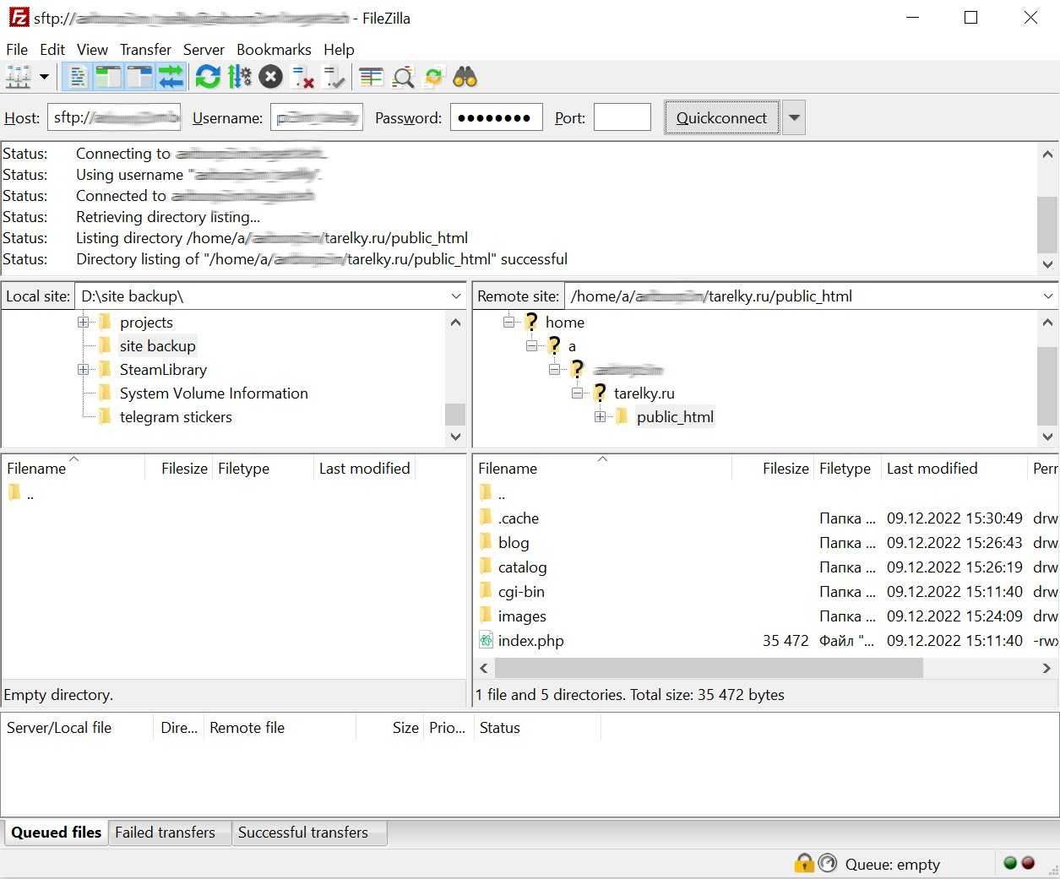Viewport: 1060px width, 879px height.
Task: Click the Port input field
Action: pyautogui.click(x=622, y=118)
